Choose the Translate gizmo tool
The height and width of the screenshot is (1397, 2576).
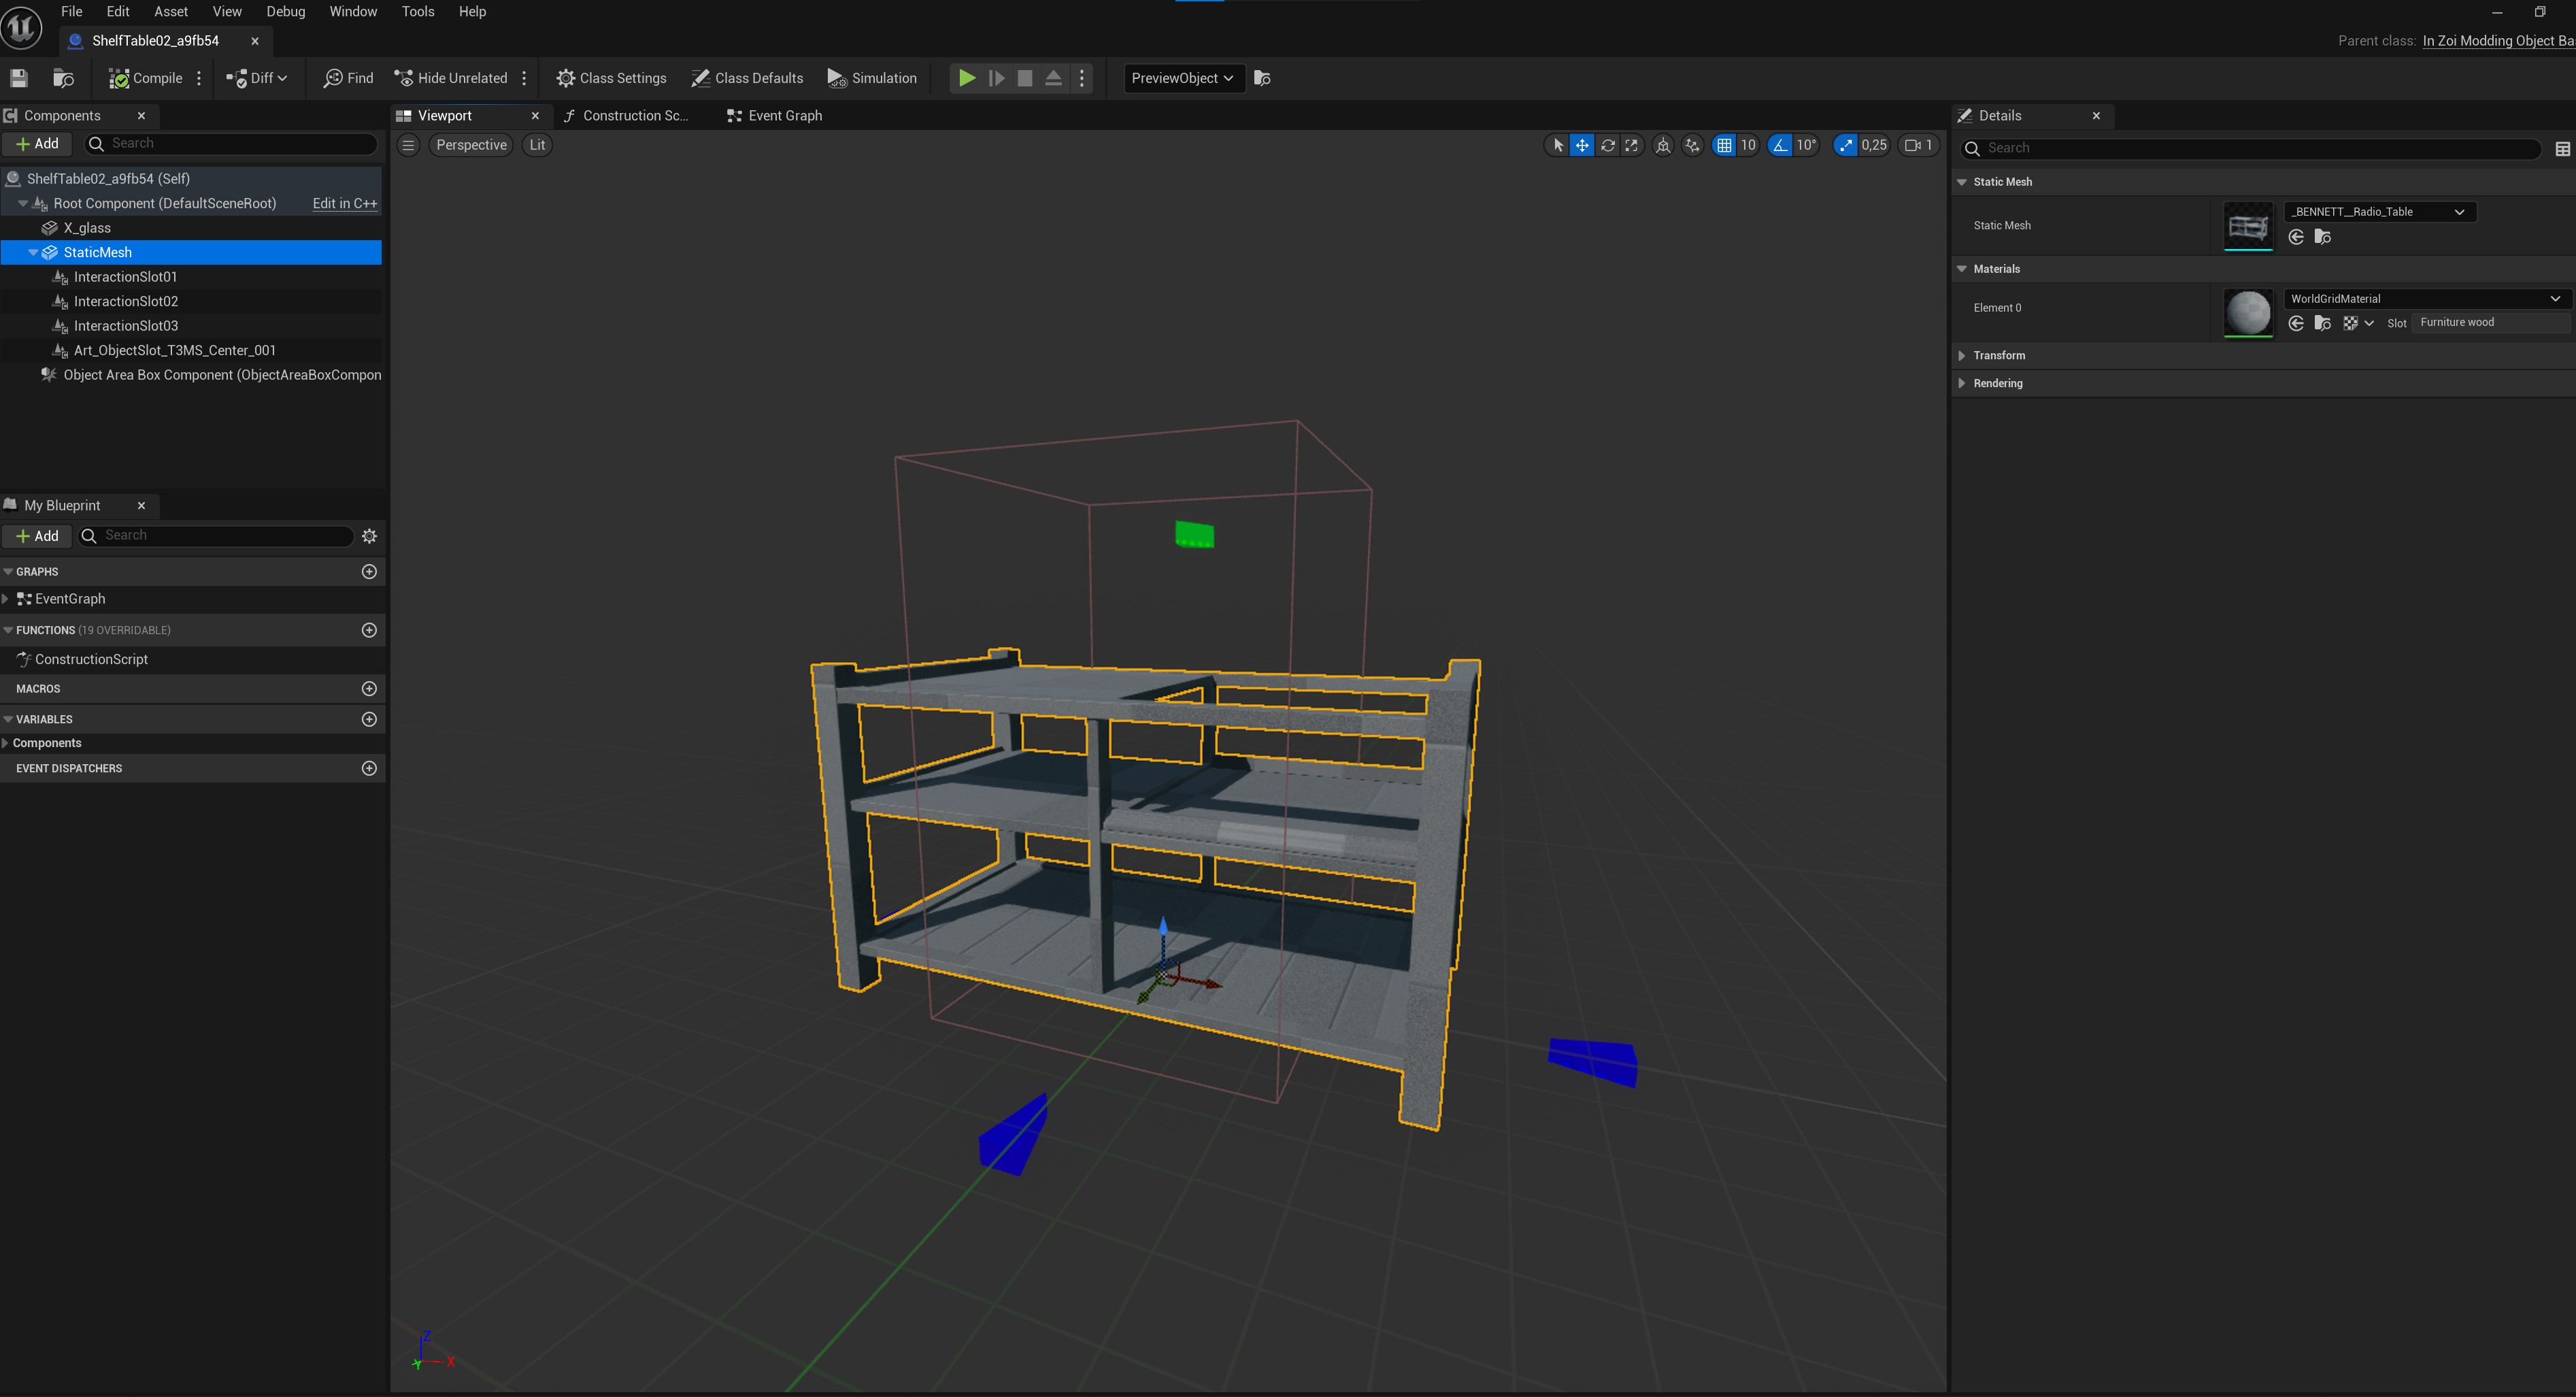click(x=1582, y=145)
